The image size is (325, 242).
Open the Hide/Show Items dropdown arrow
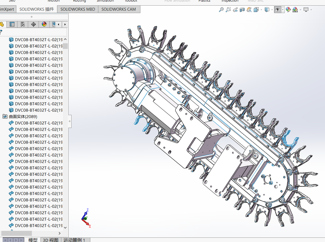[x=283, y=10]
